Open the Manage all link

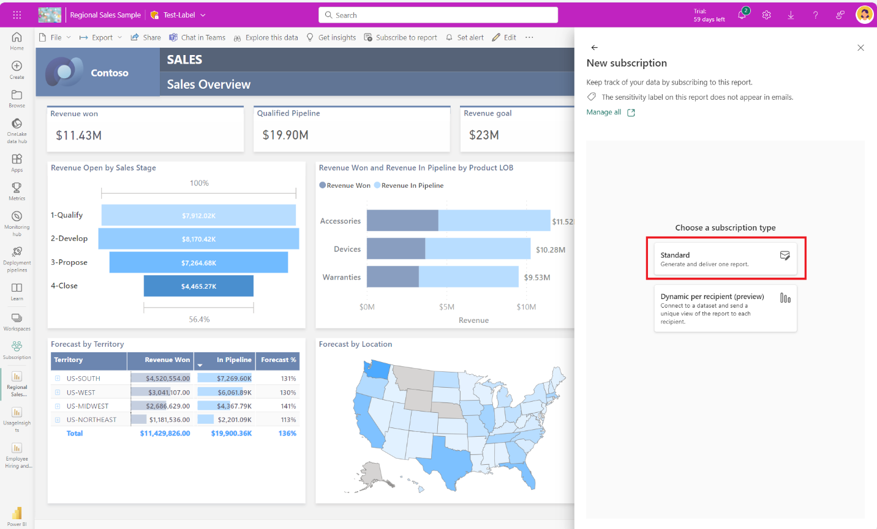[x=611, y=113]
